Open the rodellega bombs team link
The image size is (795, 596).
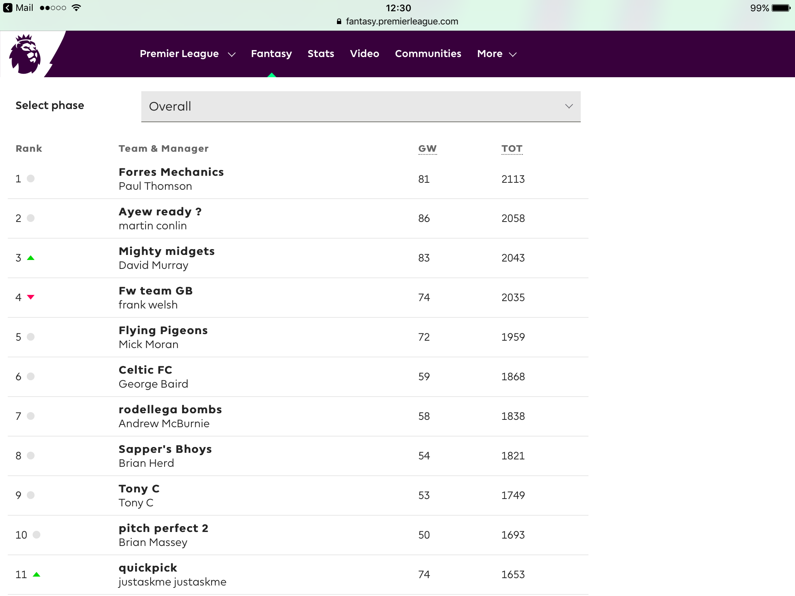170,409
